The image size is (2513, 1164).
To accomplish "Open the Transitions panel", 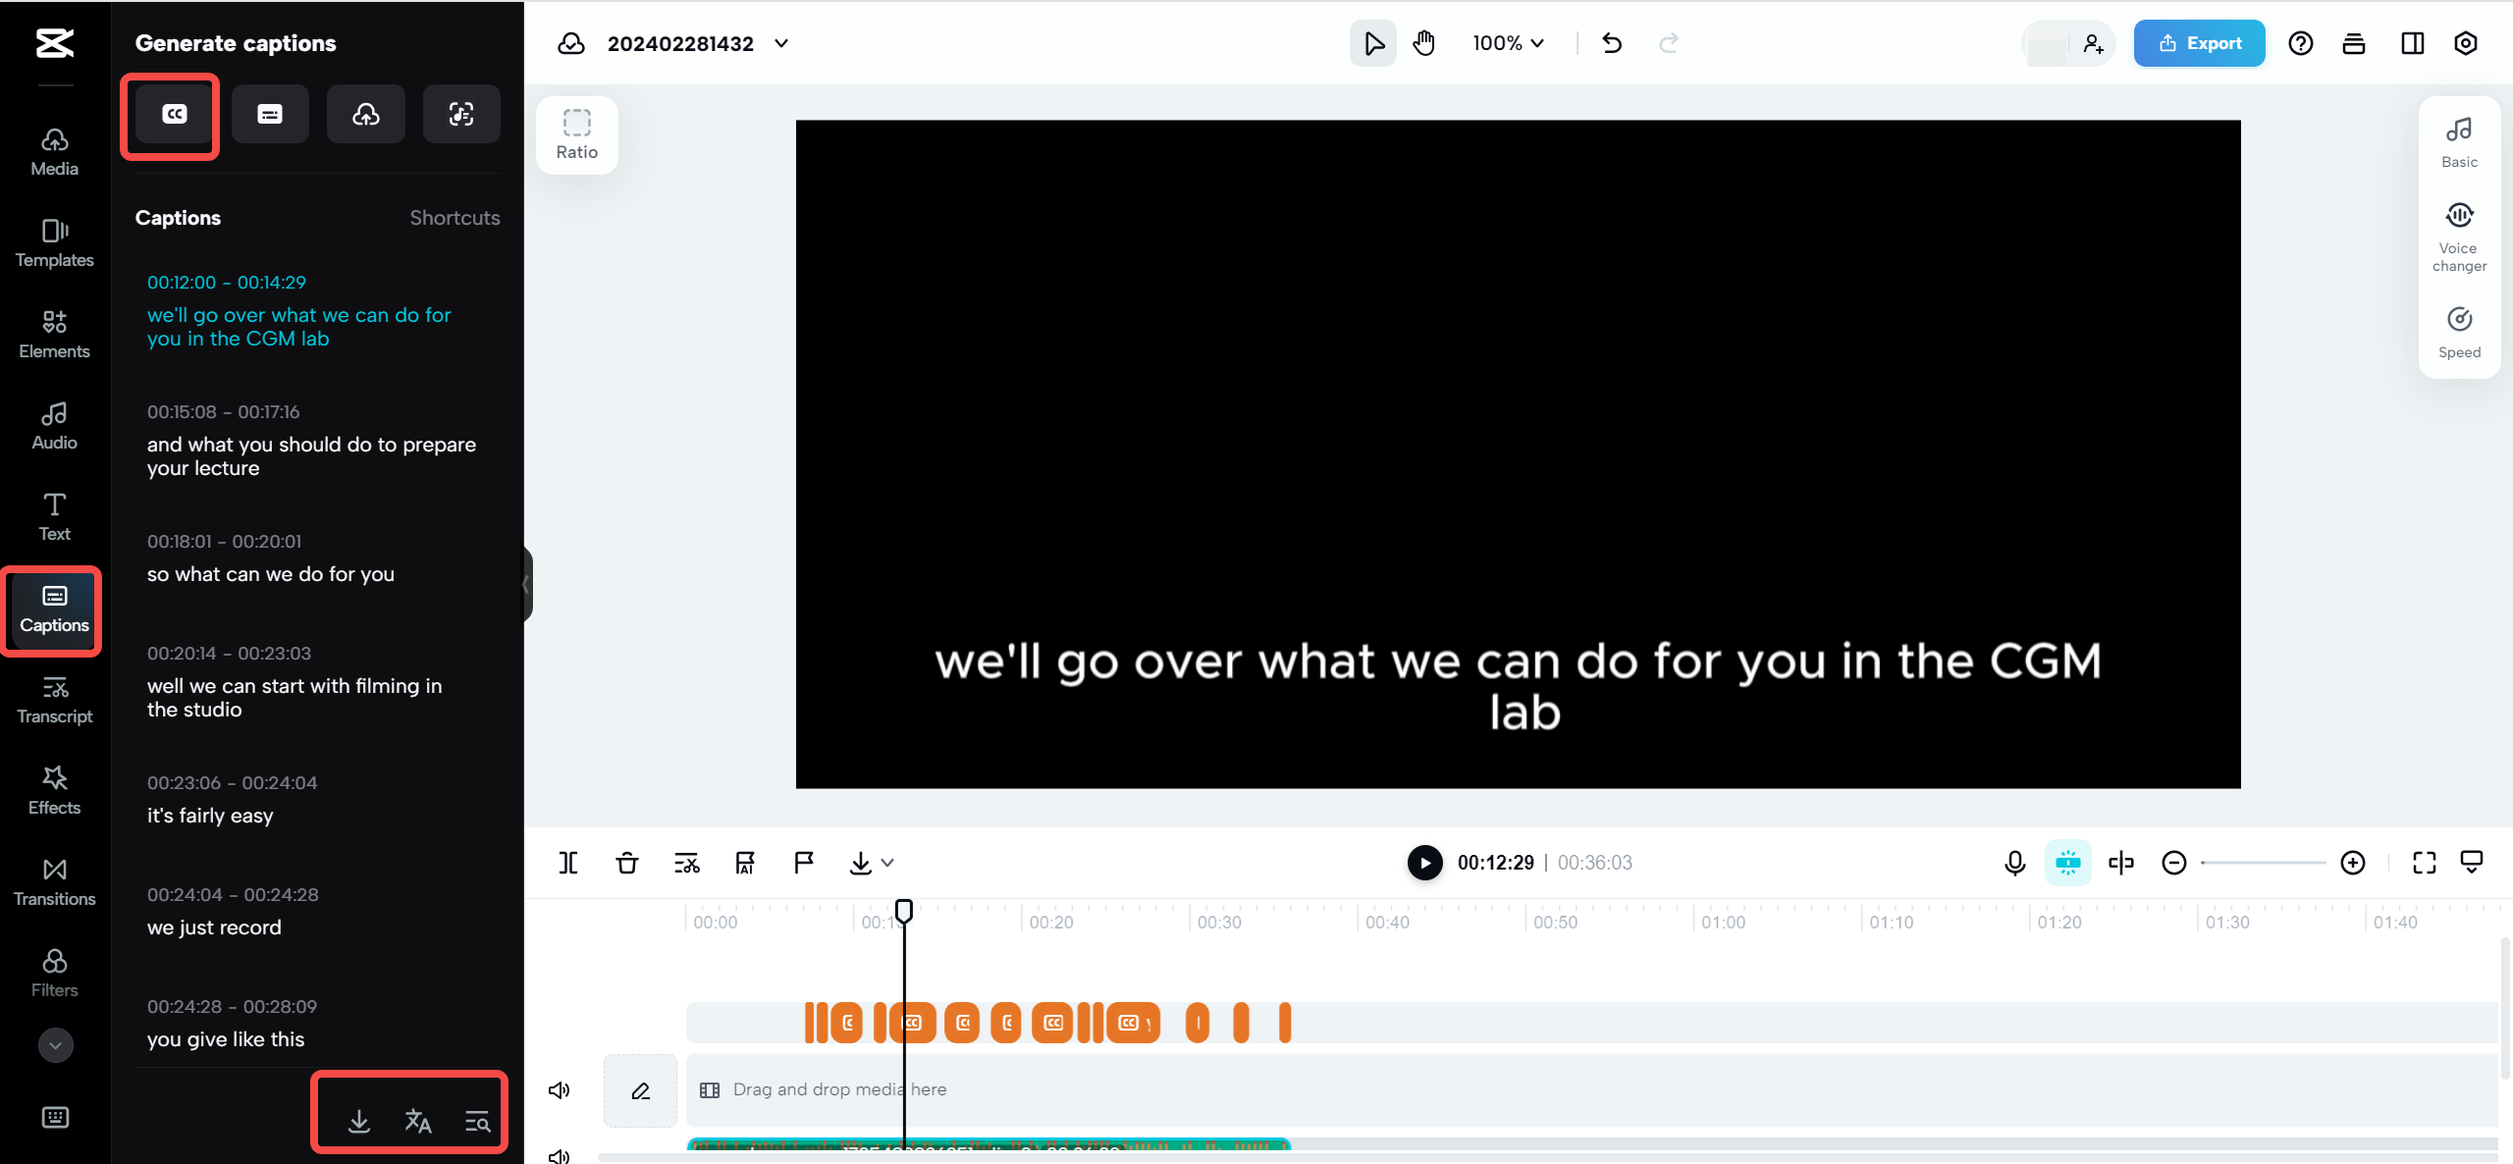I will pyautogui.click(x=54, y=881).
